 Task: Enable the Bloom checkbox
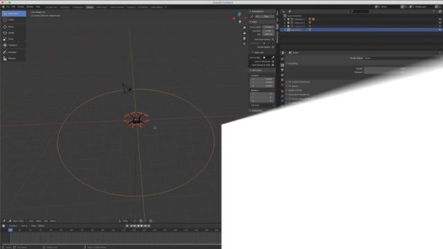(289, 86)
